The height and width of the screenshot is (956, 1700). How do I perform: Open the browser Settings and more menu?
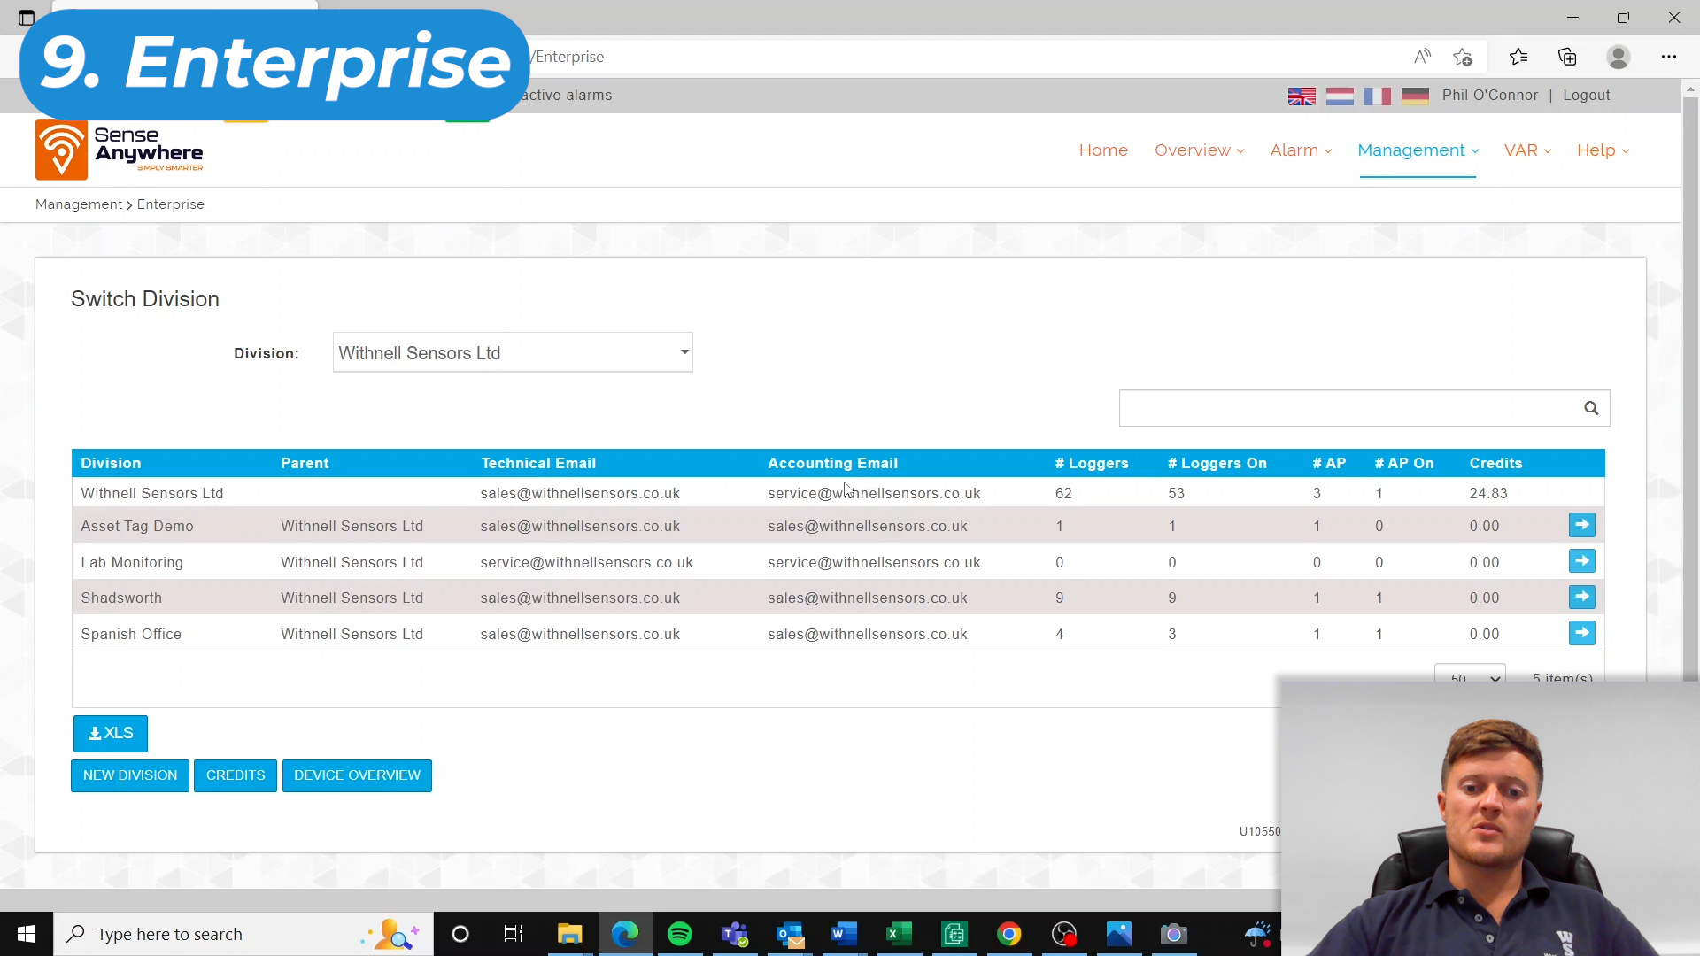[x=1669, y=57]
